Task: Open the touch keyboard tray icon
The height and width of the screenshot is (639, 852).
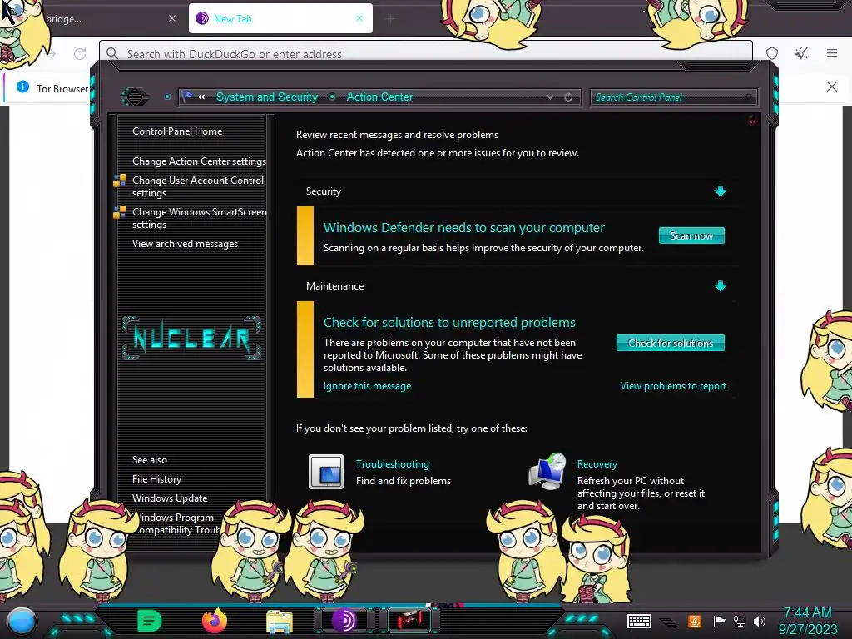Action: pos(639,621)
